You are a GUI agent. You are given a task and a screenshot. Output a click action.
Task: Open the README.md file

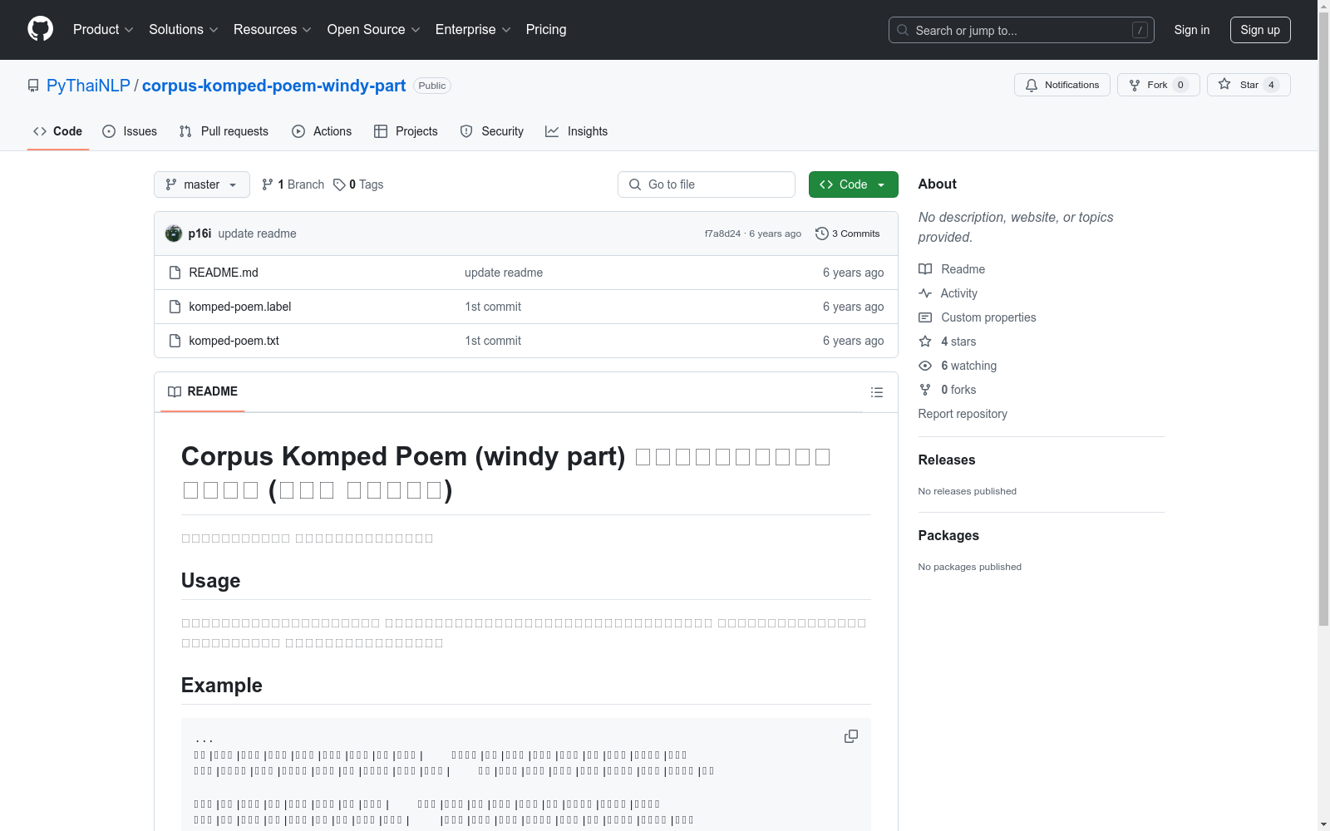(x=224, y=273)
